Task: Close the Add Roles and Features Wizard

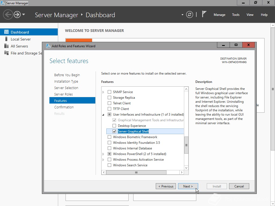Action: pos(248,45)
